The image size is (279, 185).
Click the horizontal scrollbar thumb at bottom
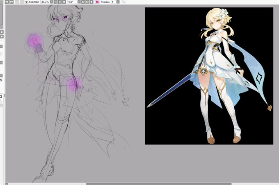point(159,184)
